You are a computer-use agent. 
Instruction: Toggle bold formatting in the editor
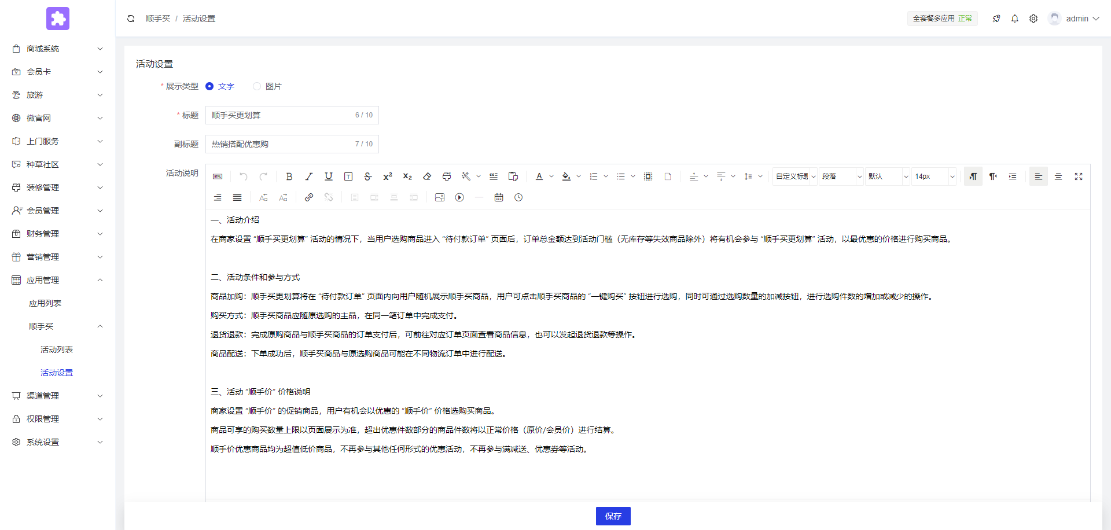[x=289, y=176]
